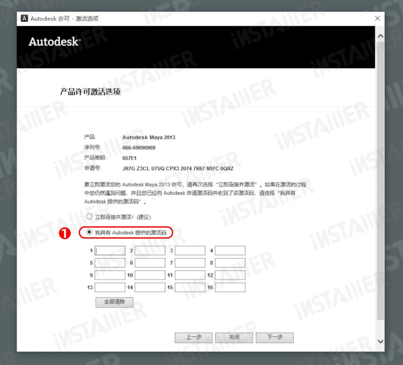Focus activation code field 11
Image resolution: width=403 pixels, height=365 pixels.
pos(190,275)
